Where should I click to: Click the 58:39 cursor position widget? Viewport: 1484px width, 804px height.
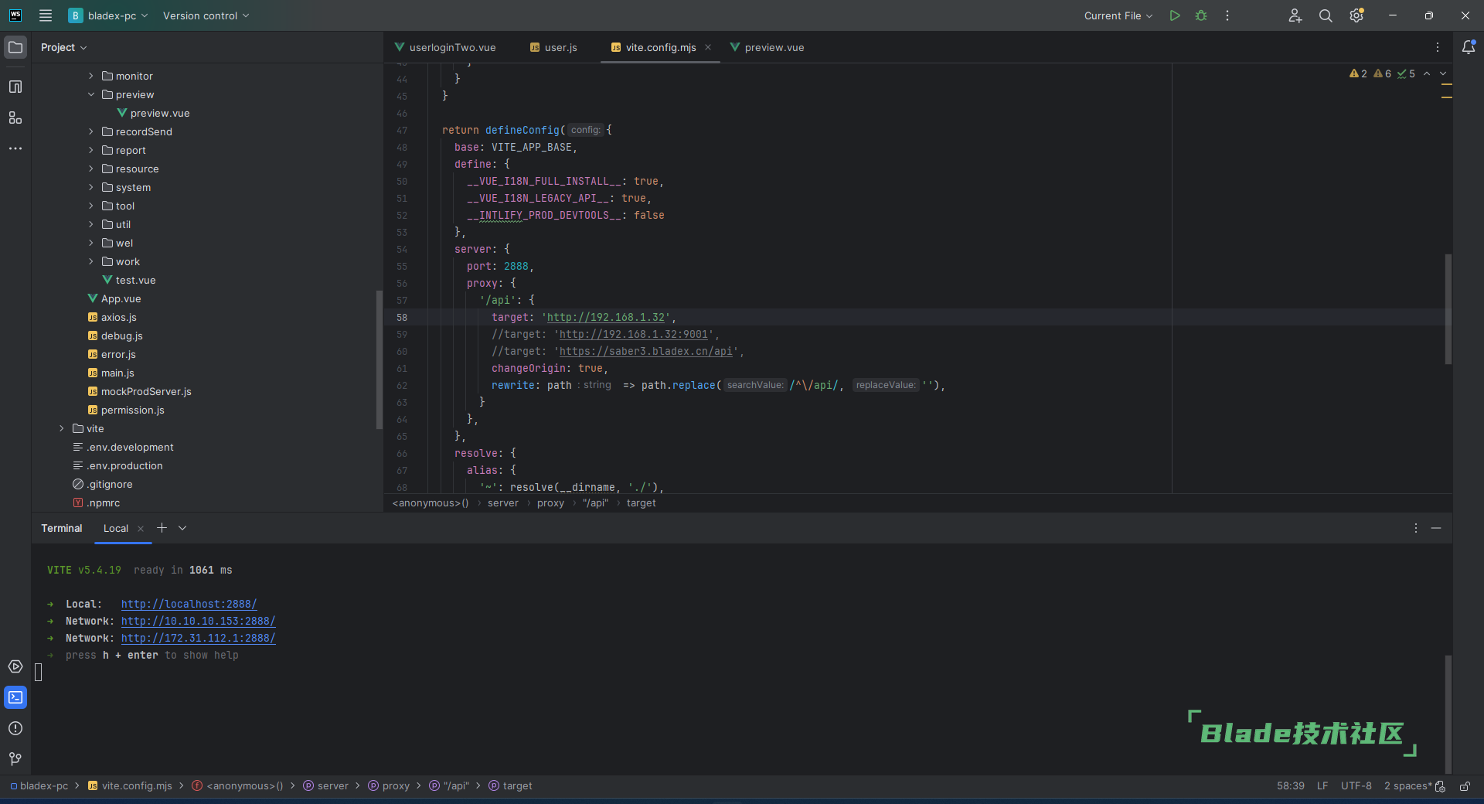coord(1291,786)
